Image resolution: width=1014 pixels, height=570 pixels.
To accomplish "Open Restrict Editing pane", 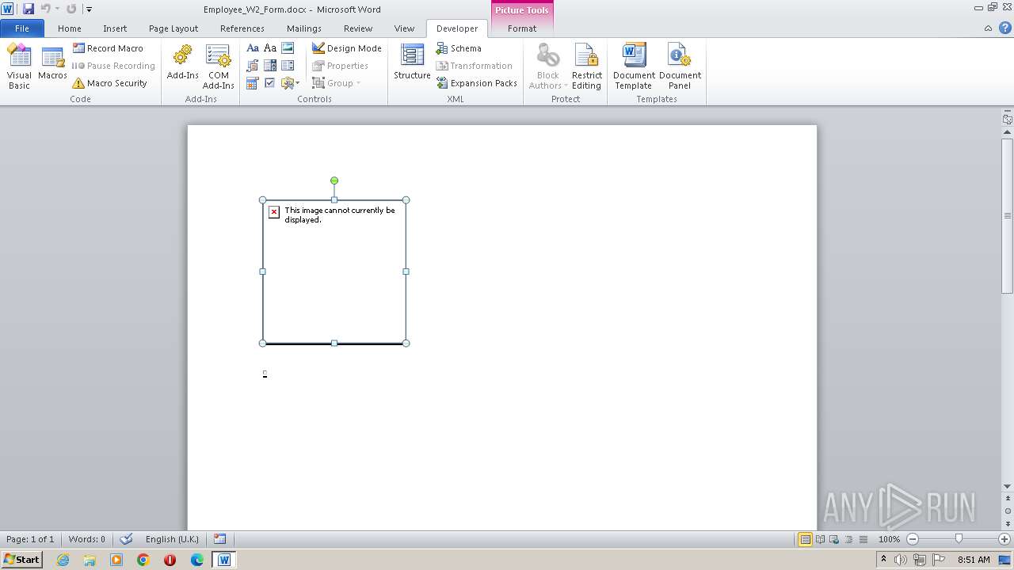I will pyautogui.click(x=586, y=66).
